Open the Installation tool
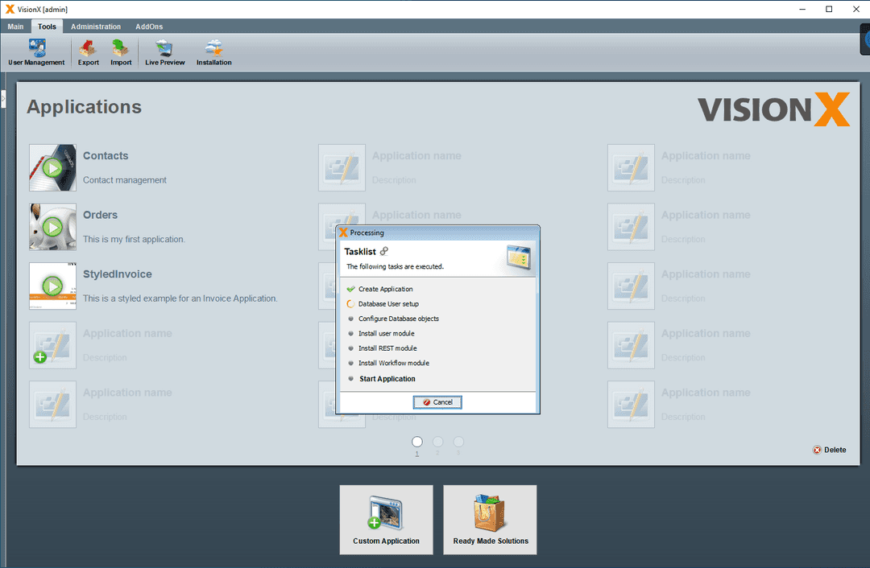 point(213,51)
